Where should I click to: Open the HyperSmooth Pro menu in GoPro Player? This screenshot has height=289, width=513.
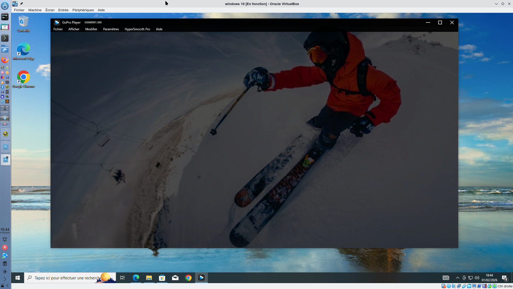pos(137,29)
